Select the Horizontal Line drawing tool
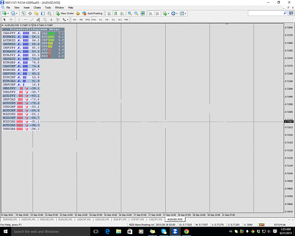Screen dimensions: 295x236 pyautogui.click(x=25, y=19)
